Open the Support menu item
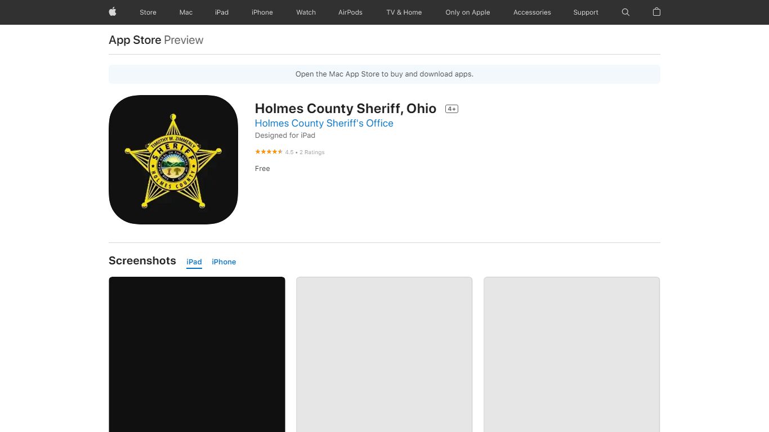This screenshot has width=769, height=432. [586, 12]
